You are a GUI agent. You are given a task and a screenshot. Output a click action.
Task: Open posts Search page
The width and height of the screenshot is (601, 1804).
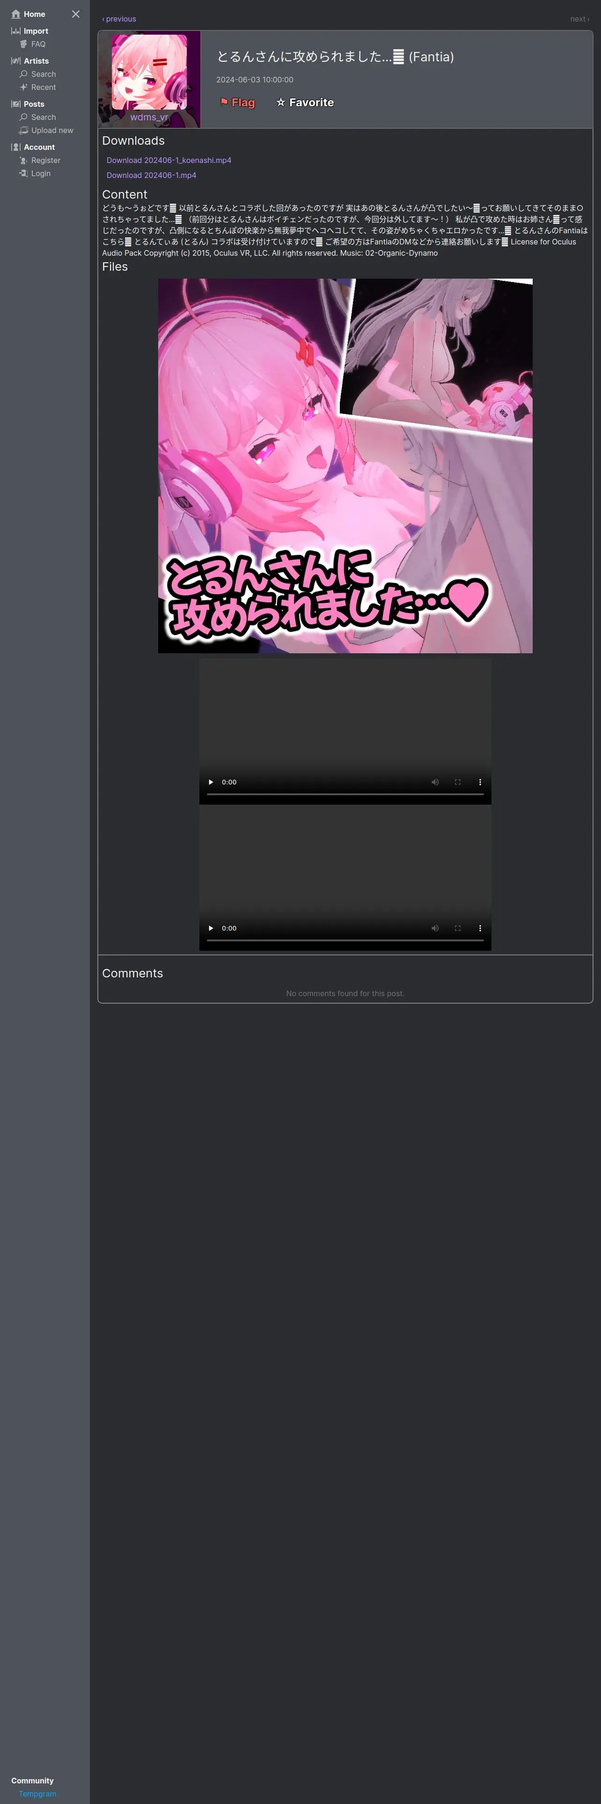pyautogui.click(x=44, y=117)
